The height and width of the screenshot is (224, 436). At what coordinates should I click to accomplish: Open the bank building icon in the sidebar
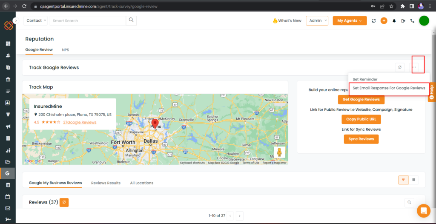[x=8, y=79]
